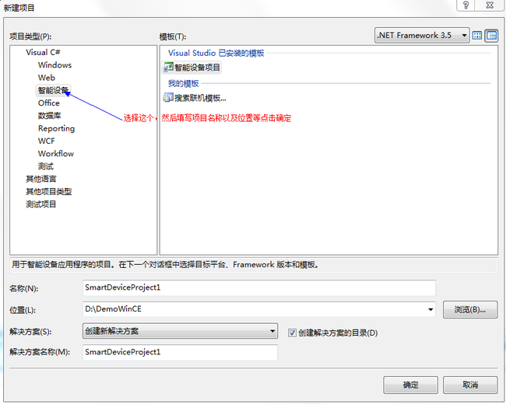This screenshot has height=404, width=506.
Task: Focus the 名称 project name field
Action: click(259, 287)
